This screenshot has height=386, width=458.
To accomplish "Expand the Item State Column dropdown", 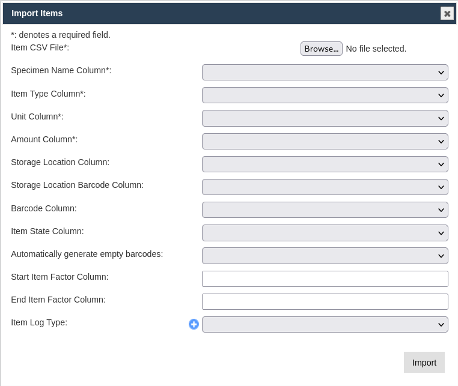I will pyautogui.click(x=325, y=233).
